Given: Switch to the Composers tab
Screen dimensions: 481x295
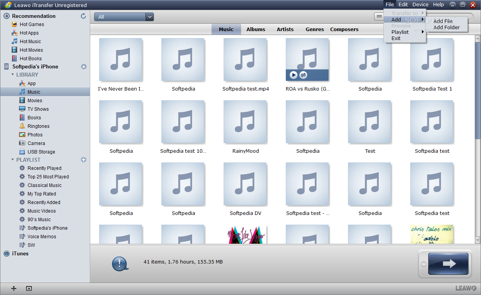Looking at the screenshot, I should [345, 29].
